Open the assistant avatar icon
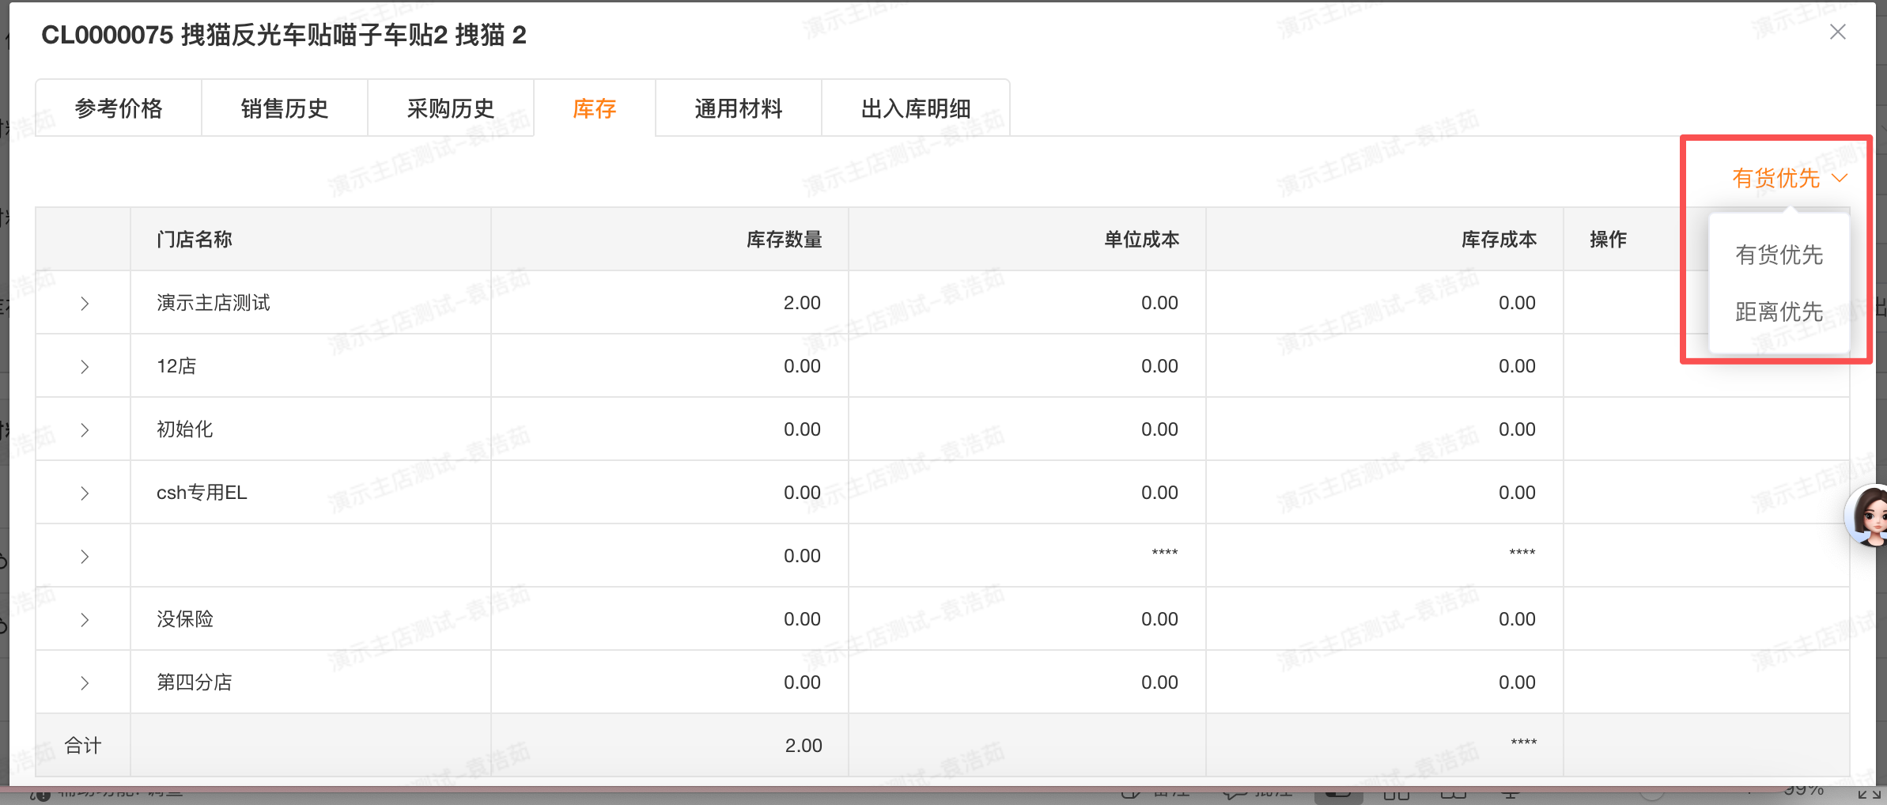Viewport: 1887px width, 805px height. pos(1870,517)
